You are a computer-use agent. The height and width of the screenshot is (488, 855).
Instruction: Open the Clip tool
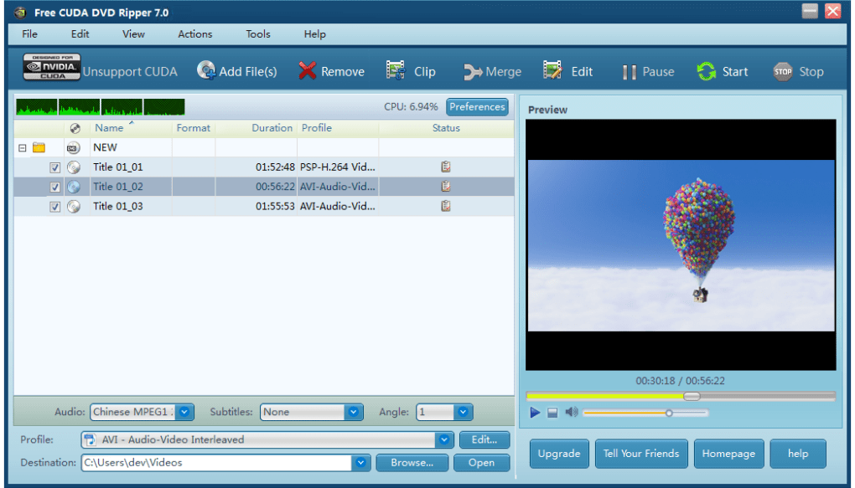tap(396, 71)
